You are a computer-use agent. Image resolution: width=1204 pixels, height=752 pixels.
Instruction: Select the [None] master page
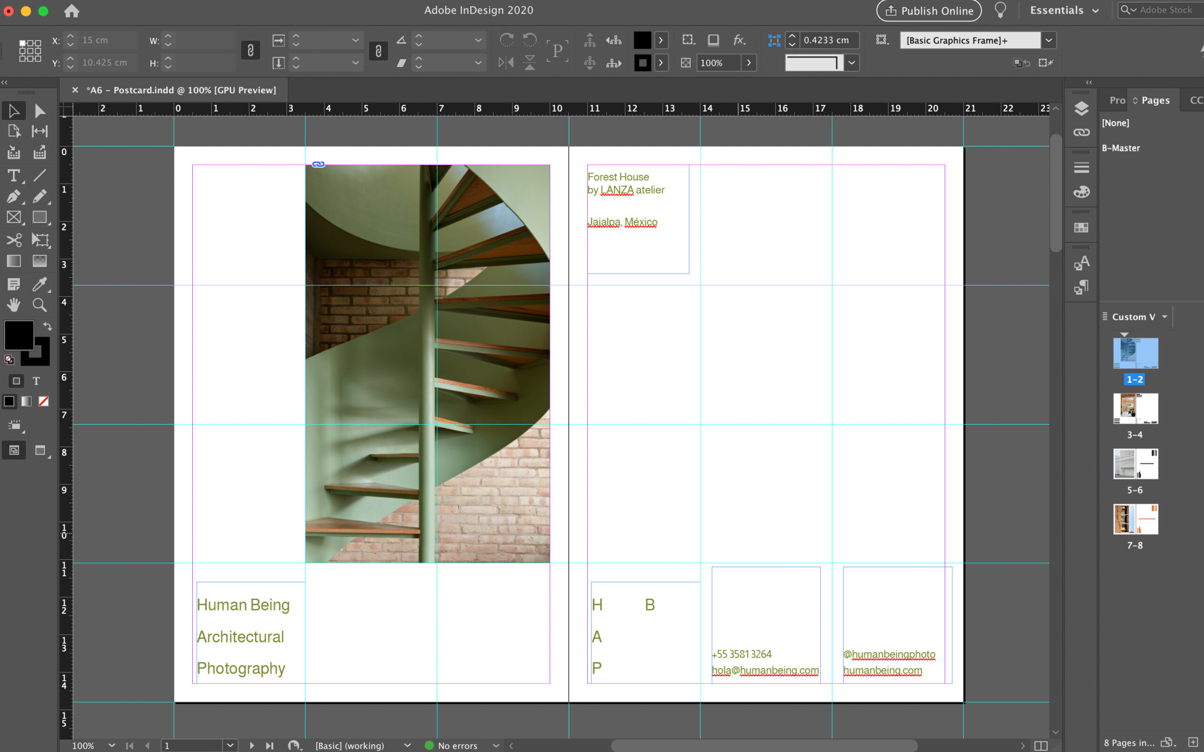point(1115,123)
